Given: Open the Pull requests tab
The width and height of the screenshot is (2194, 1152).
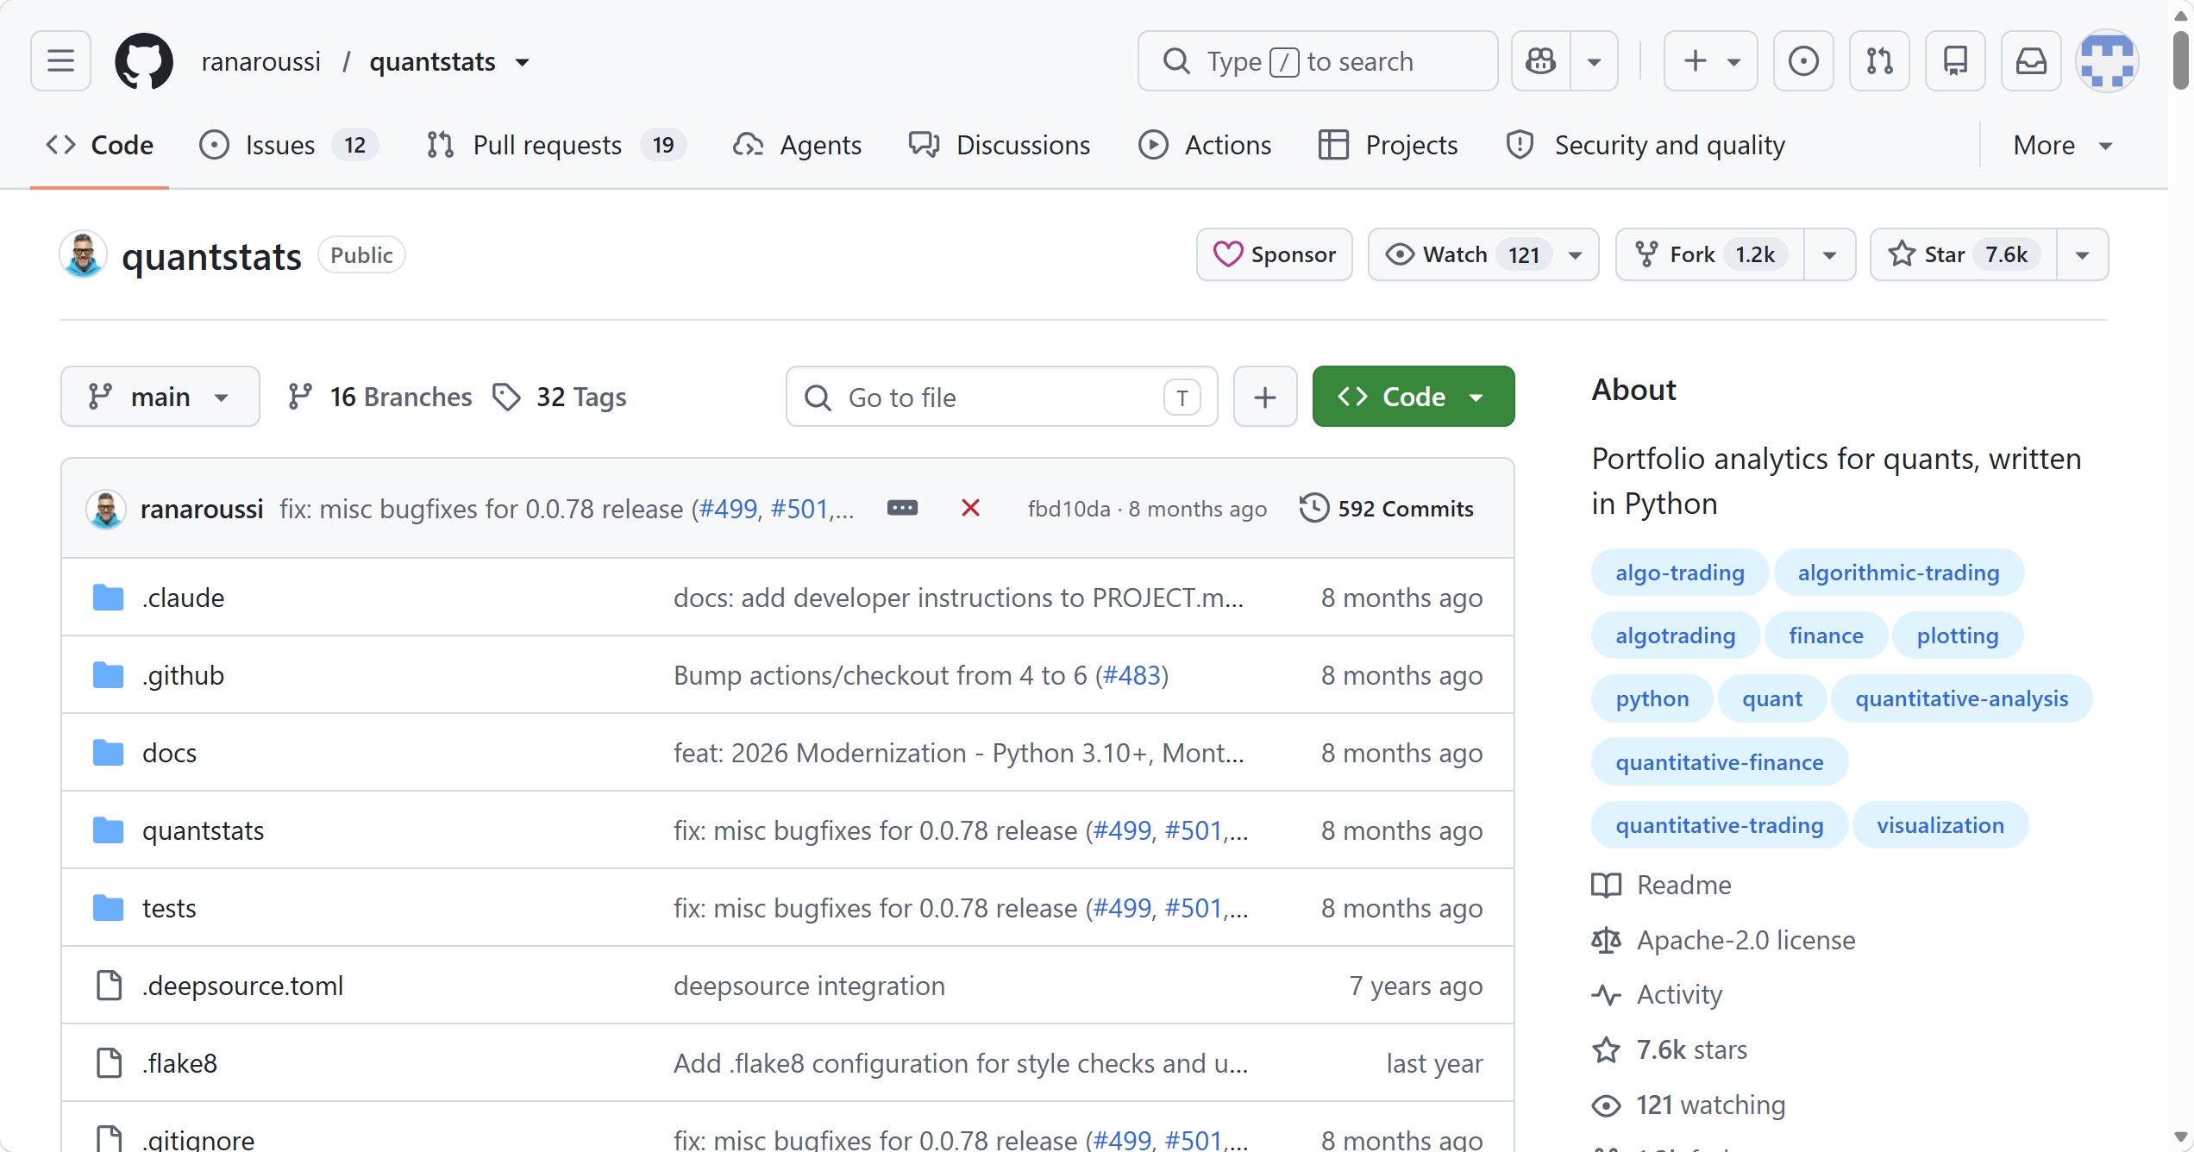Looking at the screenshot, I should 555,145.
